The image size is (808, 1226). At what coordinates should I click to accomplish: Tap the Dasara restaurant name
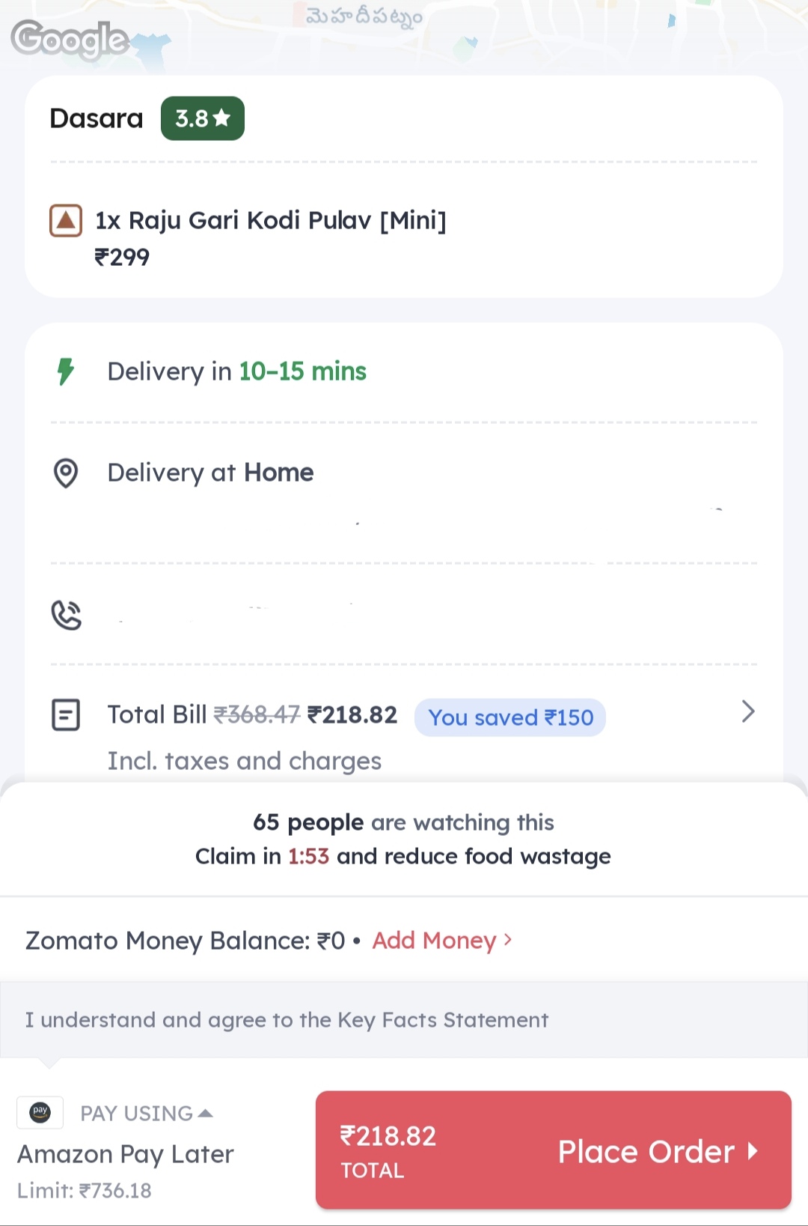(96, 118)
